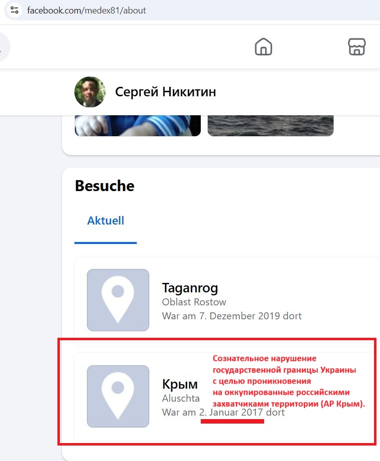Click the facebook.com/medex81/about URL field
The height and width of the screenshot is (461, 380).
coord(86,10)
